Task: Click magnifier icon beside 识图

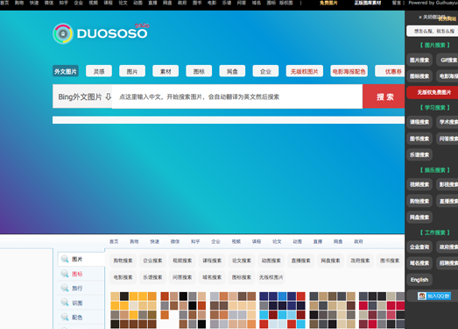Action: click(65, 302)
